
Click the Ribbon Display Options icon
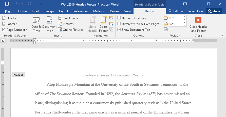pos(185,4)
